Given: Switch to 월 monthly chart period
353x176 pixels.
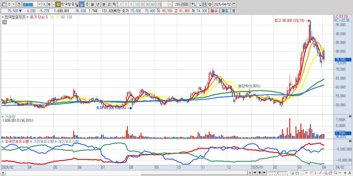Looking at the screenshot, I should (x=92, y=4).
